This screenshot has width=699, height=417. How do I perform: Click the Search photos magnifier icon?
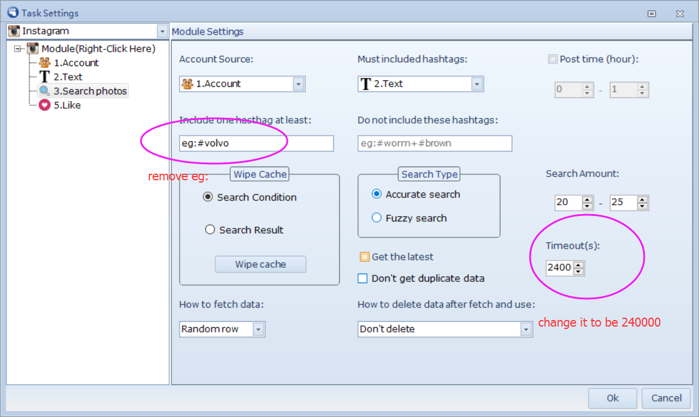45,91
